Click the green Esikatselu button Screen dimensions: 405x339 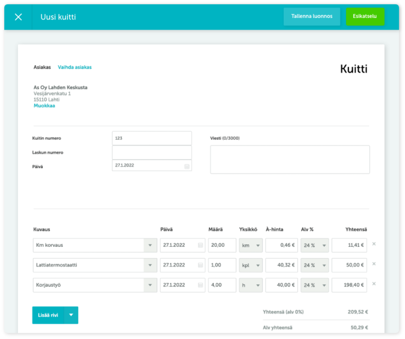click(x=365, y=16)
